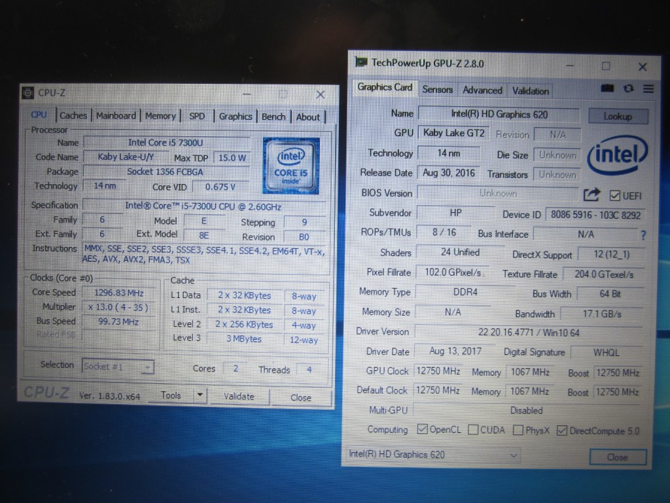Open the Tools dropdown arrow in CPU-Z
Viewport: 670px width, 503px height.
[x=200, y=395]
